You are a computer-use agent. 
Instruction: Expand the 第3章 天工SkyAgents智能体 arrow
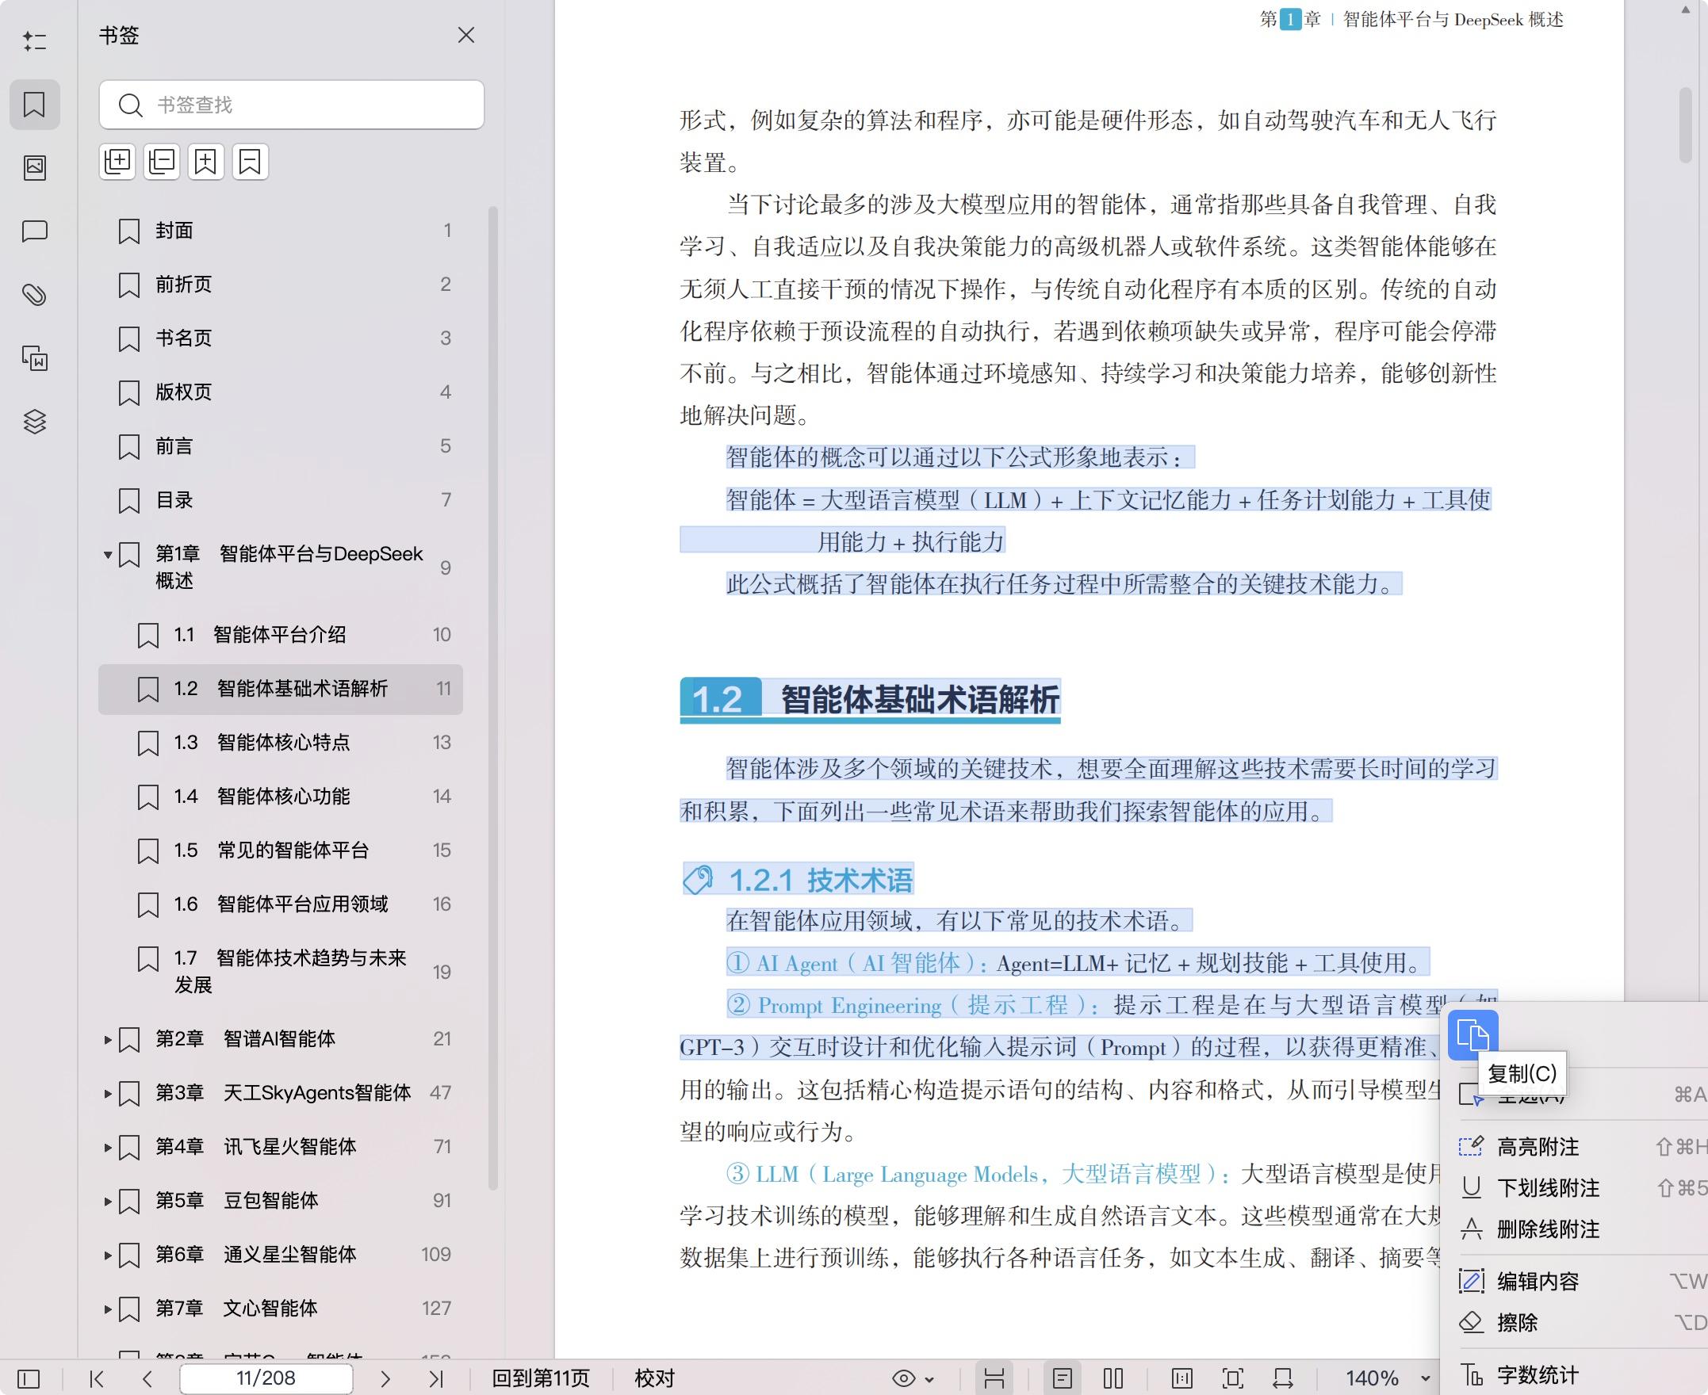pos(108,1093)
